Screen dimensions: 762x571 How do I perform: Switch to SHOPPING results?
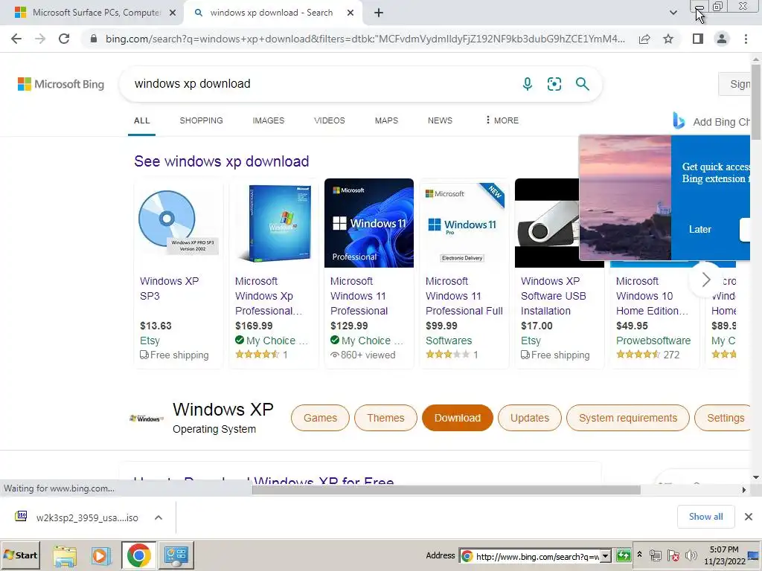click(201, 121)
